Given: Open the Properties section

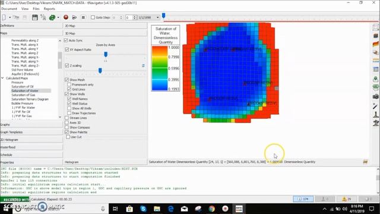Looking at the screenshot, I should click(x=31, y=162).
